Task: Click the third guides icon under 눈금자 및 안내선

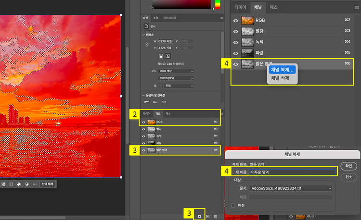Action: point(164,102)
